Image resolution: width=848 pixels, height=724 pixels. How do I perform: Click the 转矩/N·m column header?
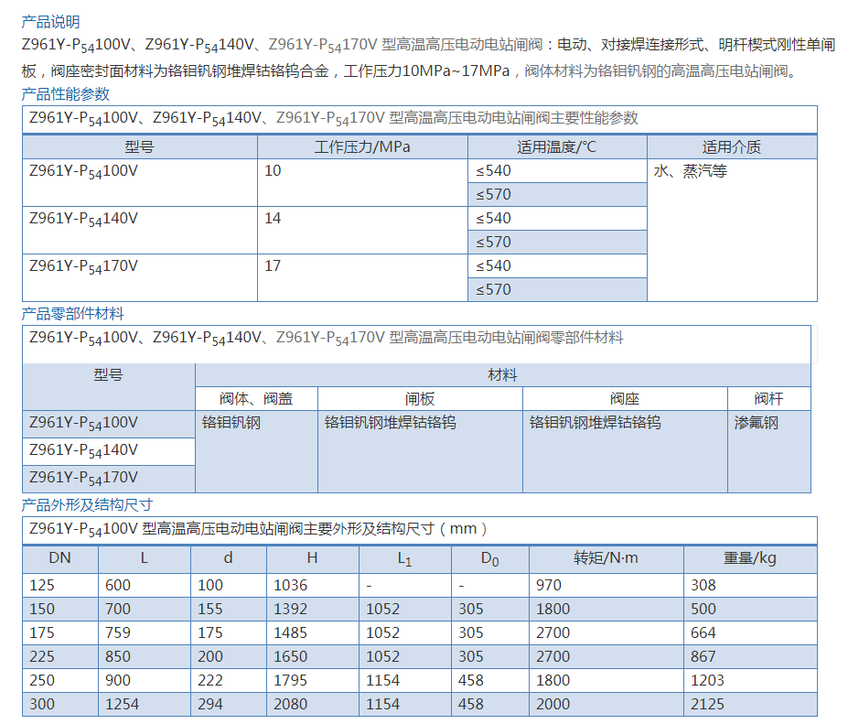click(606, 558)
